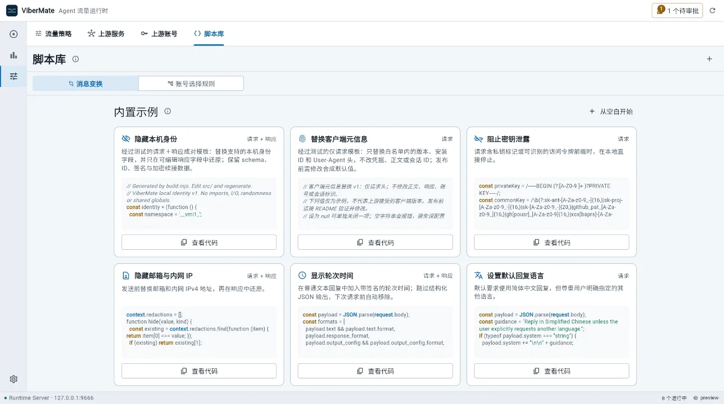Screen dimensions: 724x404
Task: Click 请求 tag on 设置默认回复语言 card
Action: pos(623,276)
